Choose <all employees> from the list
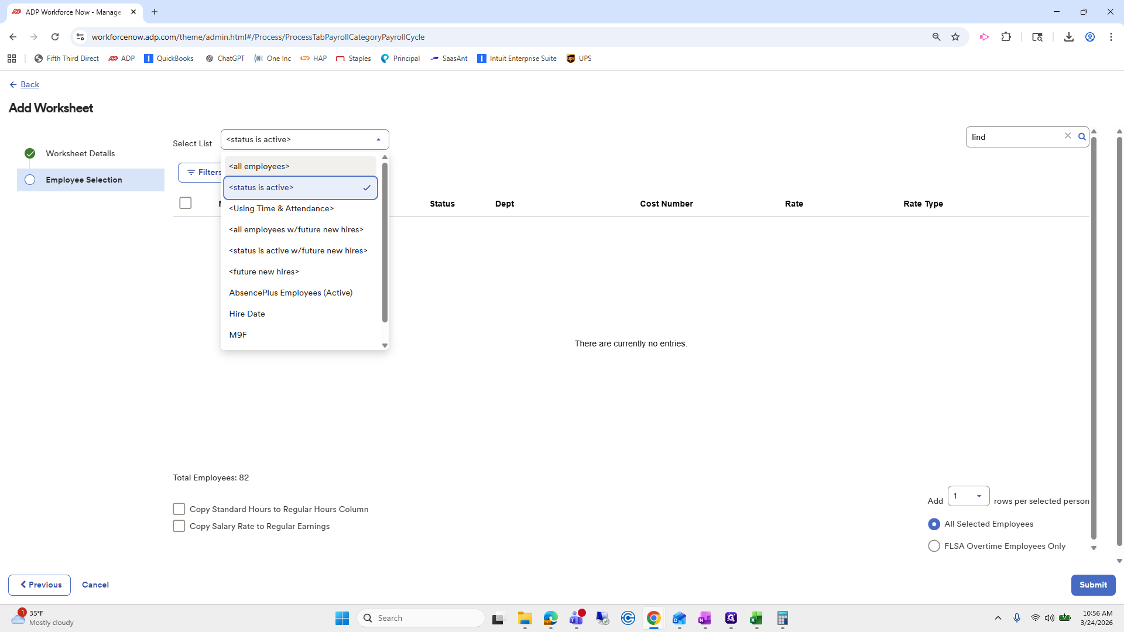This screenshot has height=632, width=1124. tap(300, 166)
